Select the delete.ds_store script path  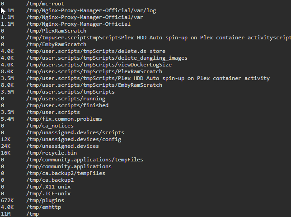[96, 51]
